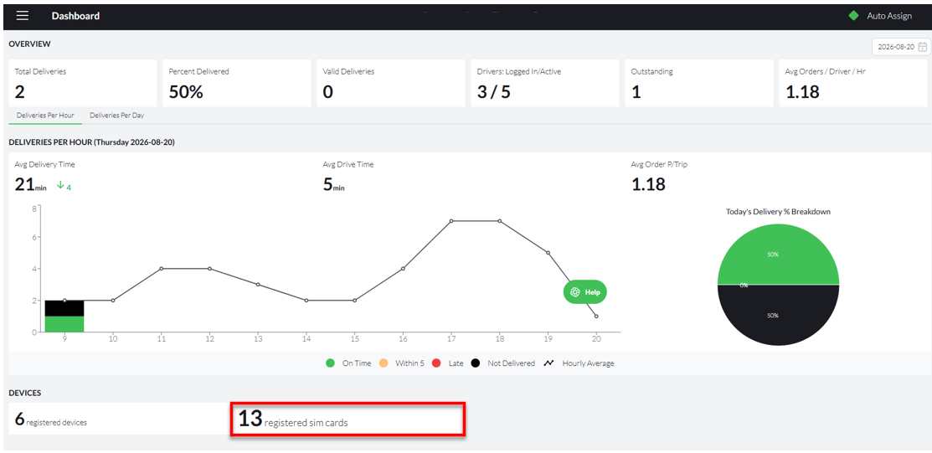Click the black bar segment at hour 9
The image size is (932, 453).
[64, 308]
